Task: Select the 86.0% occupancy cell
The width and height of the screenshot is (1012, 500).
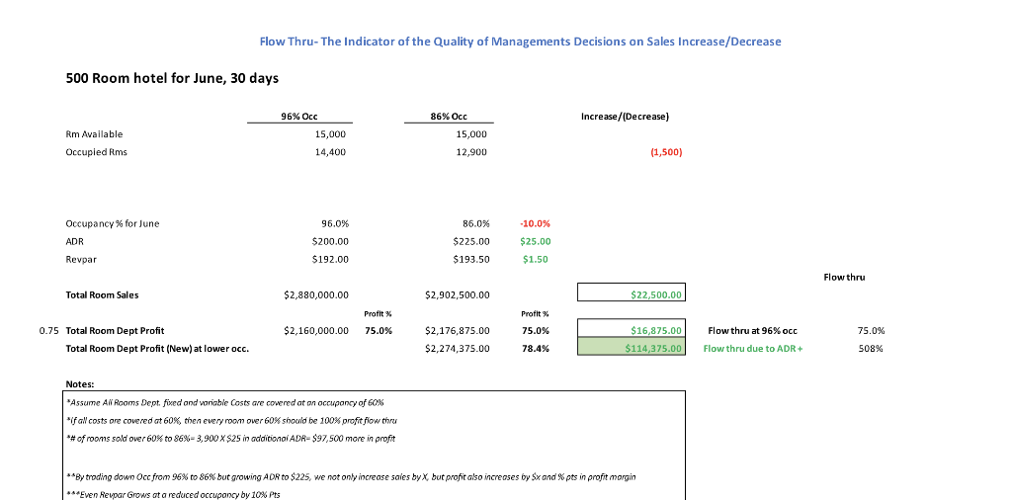Action: point(475,224)
